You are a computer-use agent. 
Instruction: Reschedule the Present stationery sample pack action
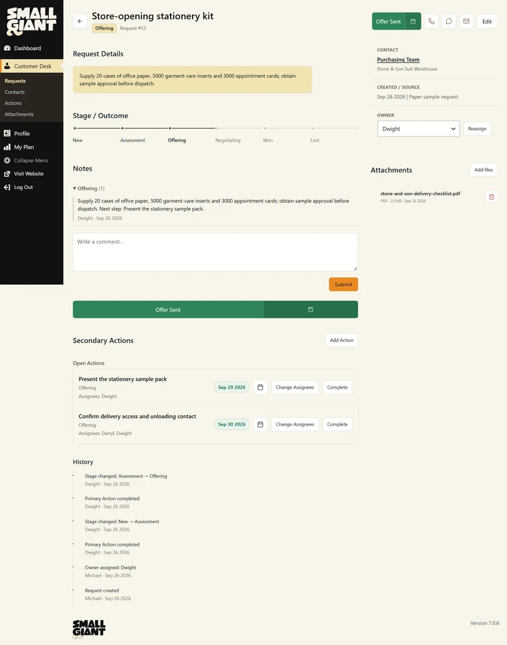tap(260, 387)
